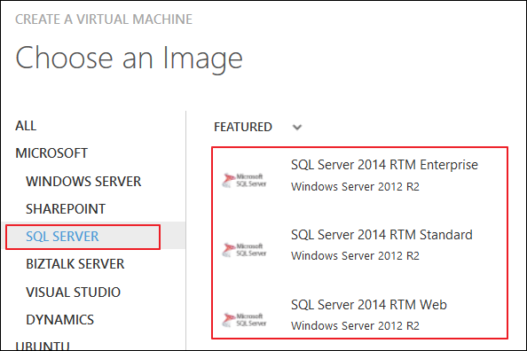Click Windows Server 2012 R2 under Web
527x351 pixels.
coord(355,326)
